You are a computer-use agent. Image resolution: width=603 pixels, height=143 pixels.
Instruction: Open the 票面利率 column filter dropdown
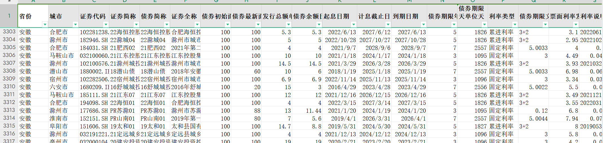pos(576,24)
